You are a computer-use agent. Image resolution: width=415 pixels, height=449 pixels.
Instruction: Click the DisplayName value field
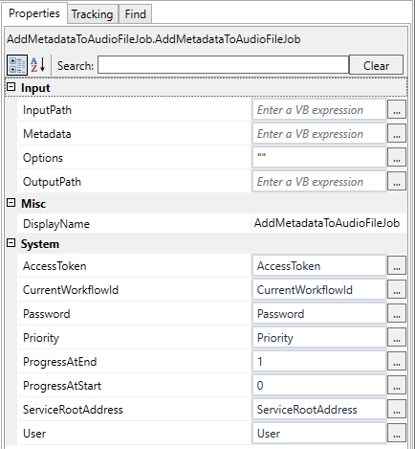328,223
